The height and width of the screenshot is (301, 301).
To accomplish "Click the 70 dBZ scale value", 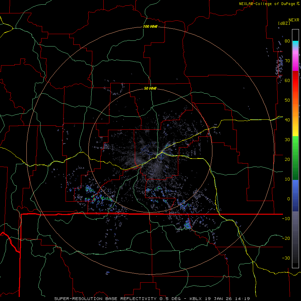I will point(287,61).
